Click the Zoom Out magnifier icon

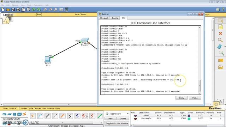55,10
